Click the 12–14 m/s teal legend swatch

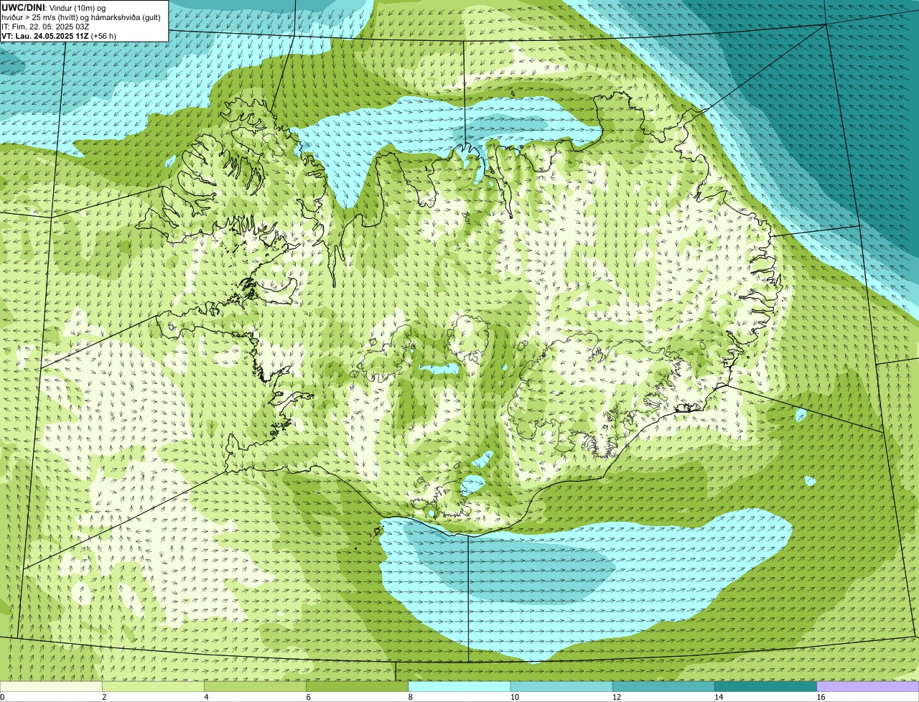[663, 686]
